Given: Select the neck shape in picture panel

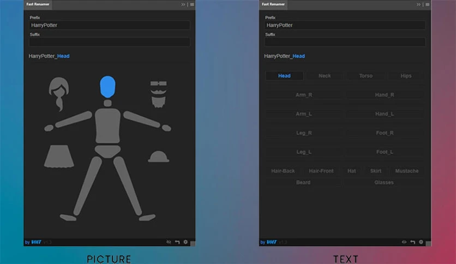Looking at the screenshot, I should point(107,103).
